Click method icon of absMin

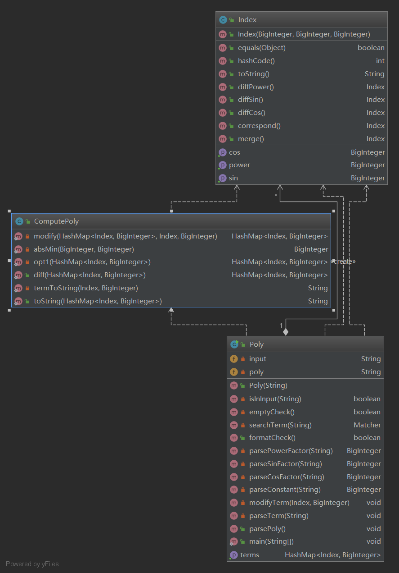18,249
